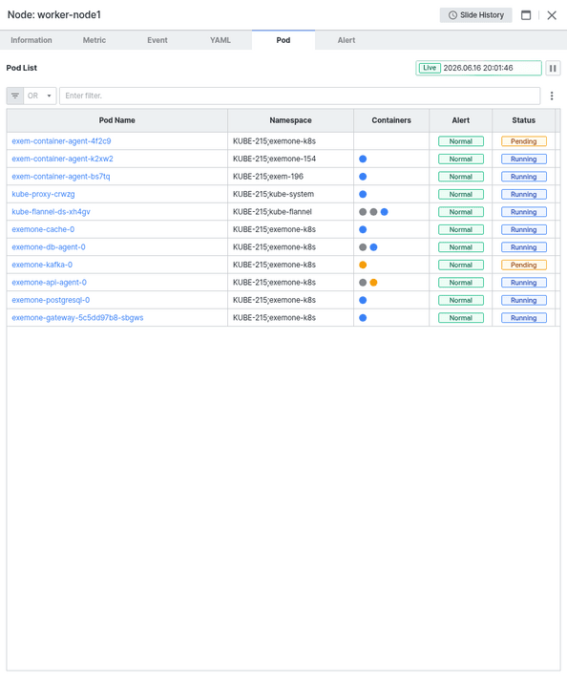The height and width of the screenshot is (681, 567).
Task: Sort by the Containers column header
Action: [391, 120]
